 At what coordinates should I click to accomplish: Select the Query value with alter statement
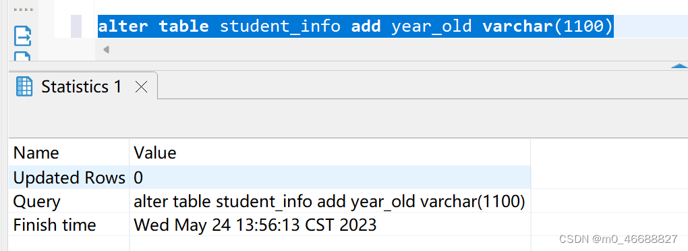coord(330,201)
